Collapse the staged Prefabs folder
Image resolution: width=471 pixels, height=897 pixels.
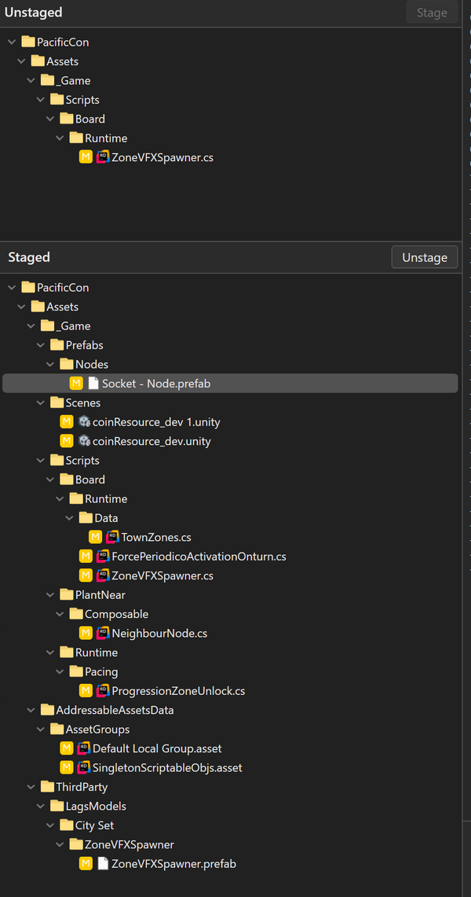tap(41, 346)
